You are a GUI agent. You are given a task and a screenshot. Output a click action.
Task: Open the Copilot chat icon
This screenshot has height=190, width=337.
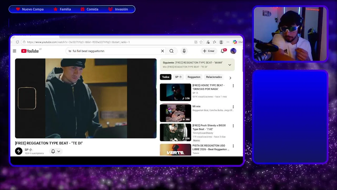click(x=235, y=42)
